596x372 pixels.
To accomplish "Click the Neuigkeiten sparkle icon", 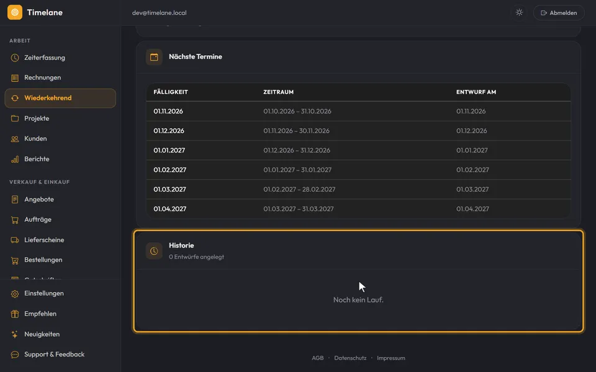I will click(15, 334).
